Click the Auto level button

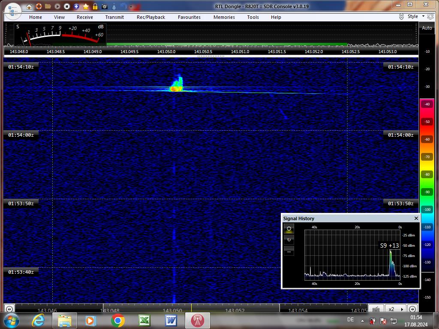[x=427, y=28]
